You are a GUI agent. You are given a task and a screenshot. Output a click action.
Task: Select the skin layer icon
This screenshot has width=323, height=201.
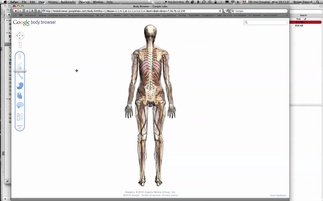point(20,56)
